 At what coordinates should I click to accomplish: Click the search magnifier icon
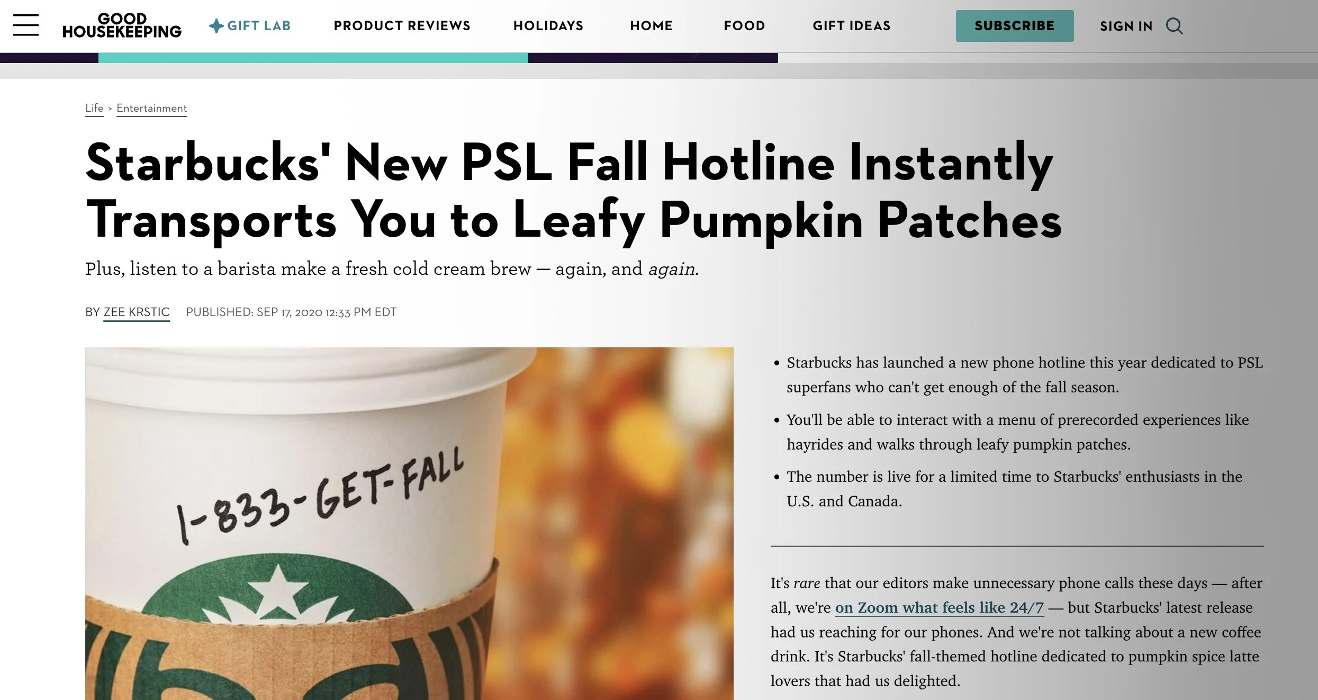1174,25
